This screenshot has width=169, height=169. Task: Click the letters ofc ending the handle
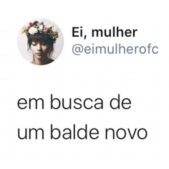pyautogui.click(x=148, y=49)
